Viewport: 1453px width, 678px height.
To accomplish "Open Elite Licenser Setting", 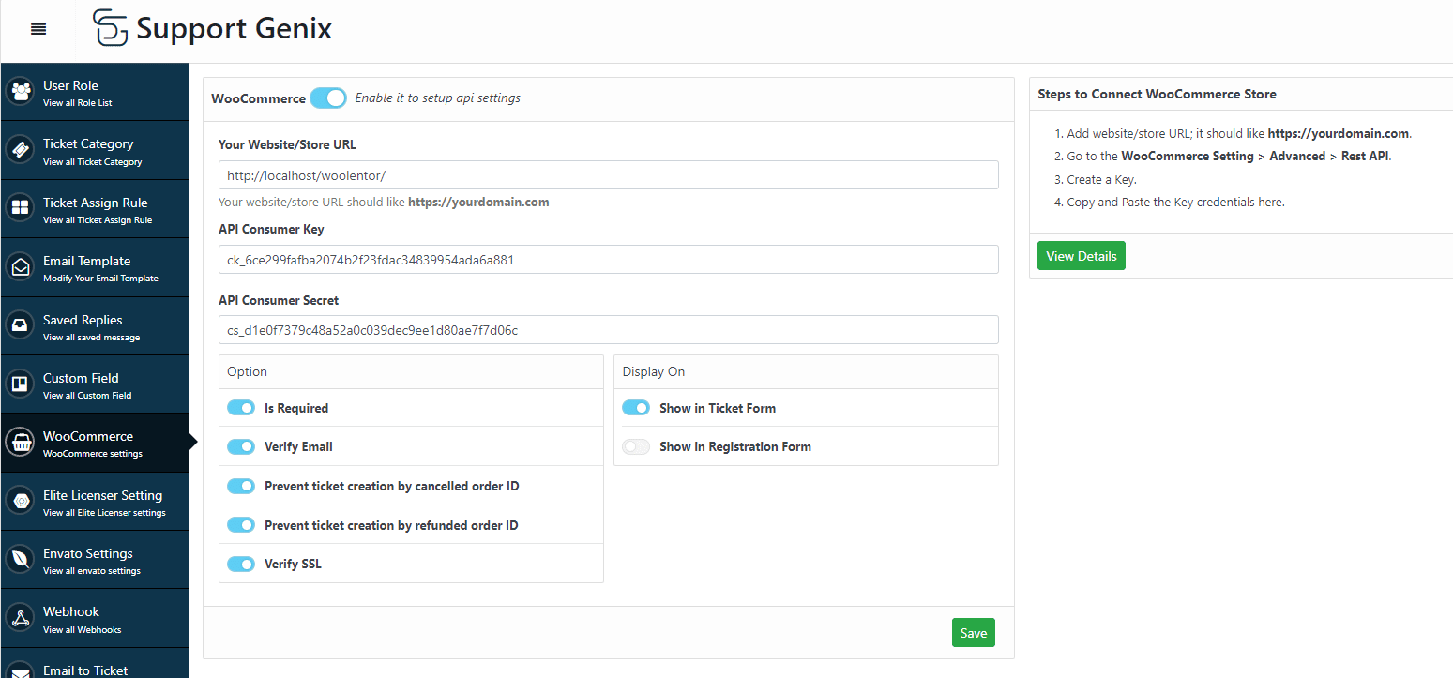I will click(x=21, y=500).
